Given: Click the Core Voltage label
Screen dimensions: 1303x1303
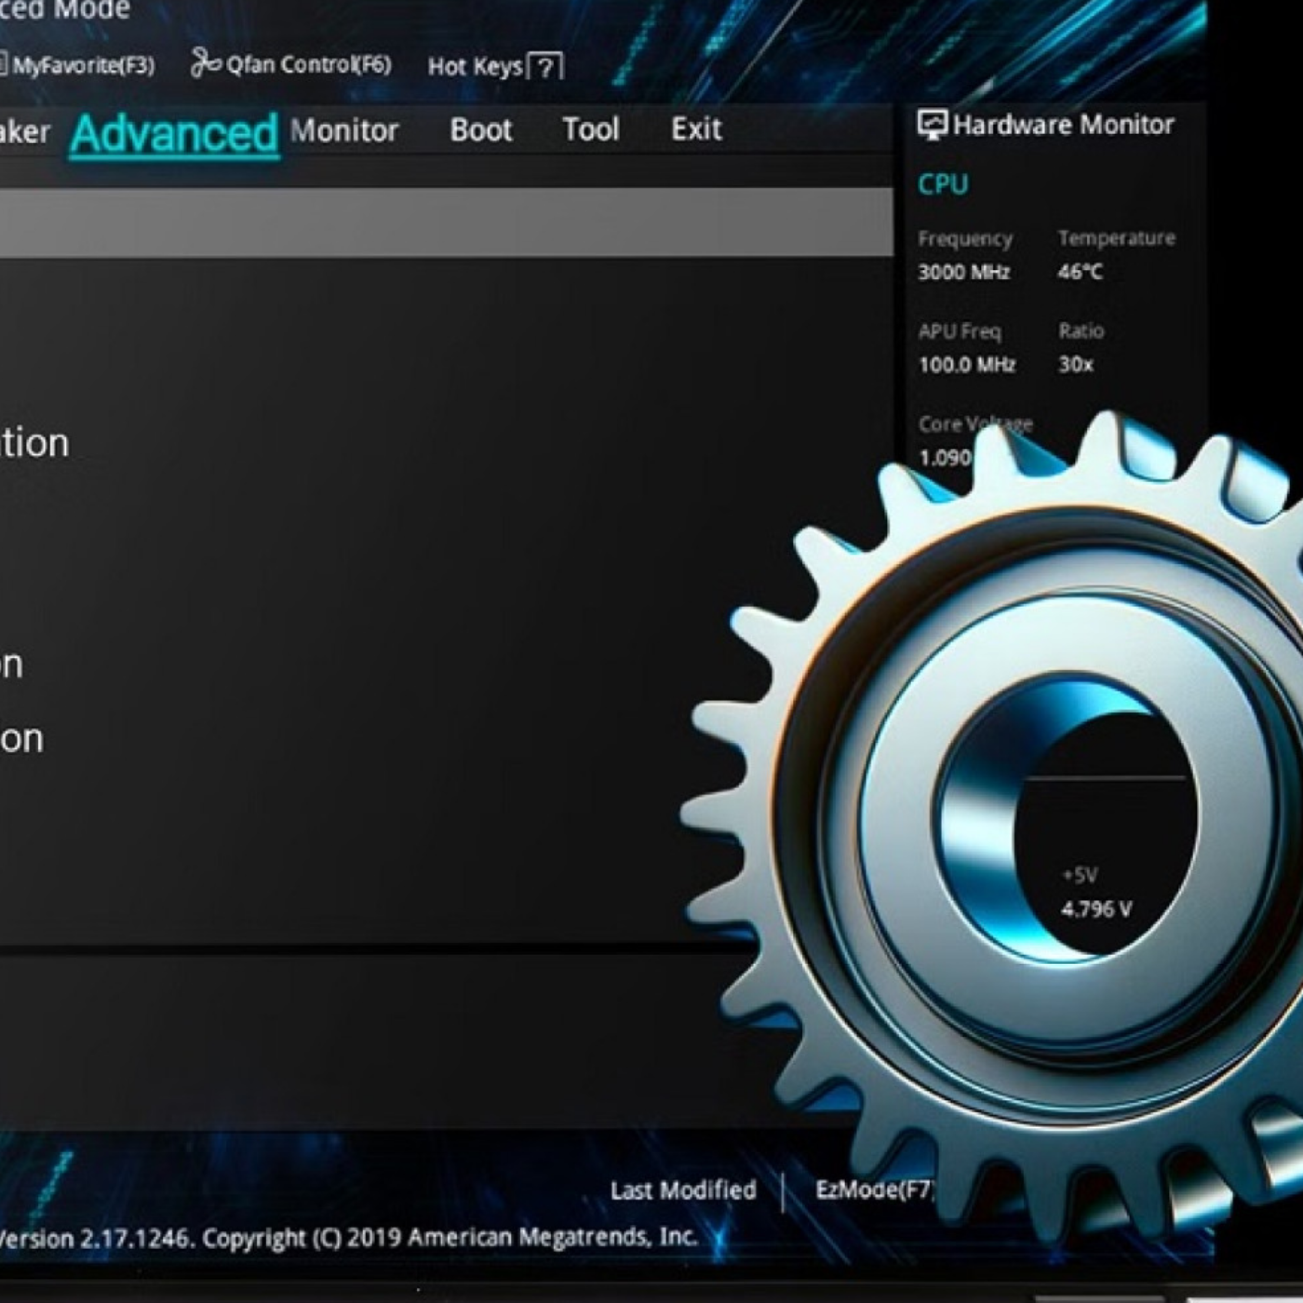Looking at the screenshot, I should (x=975, y=424).
